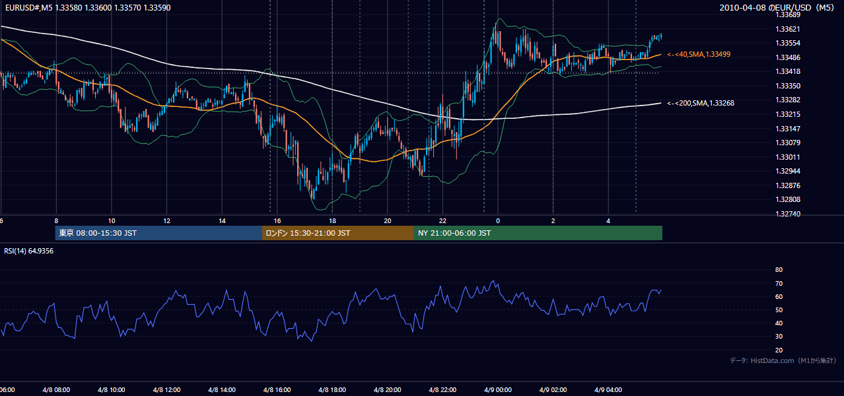Click the 4/9 04:00 time axis label

click(609, 390)
